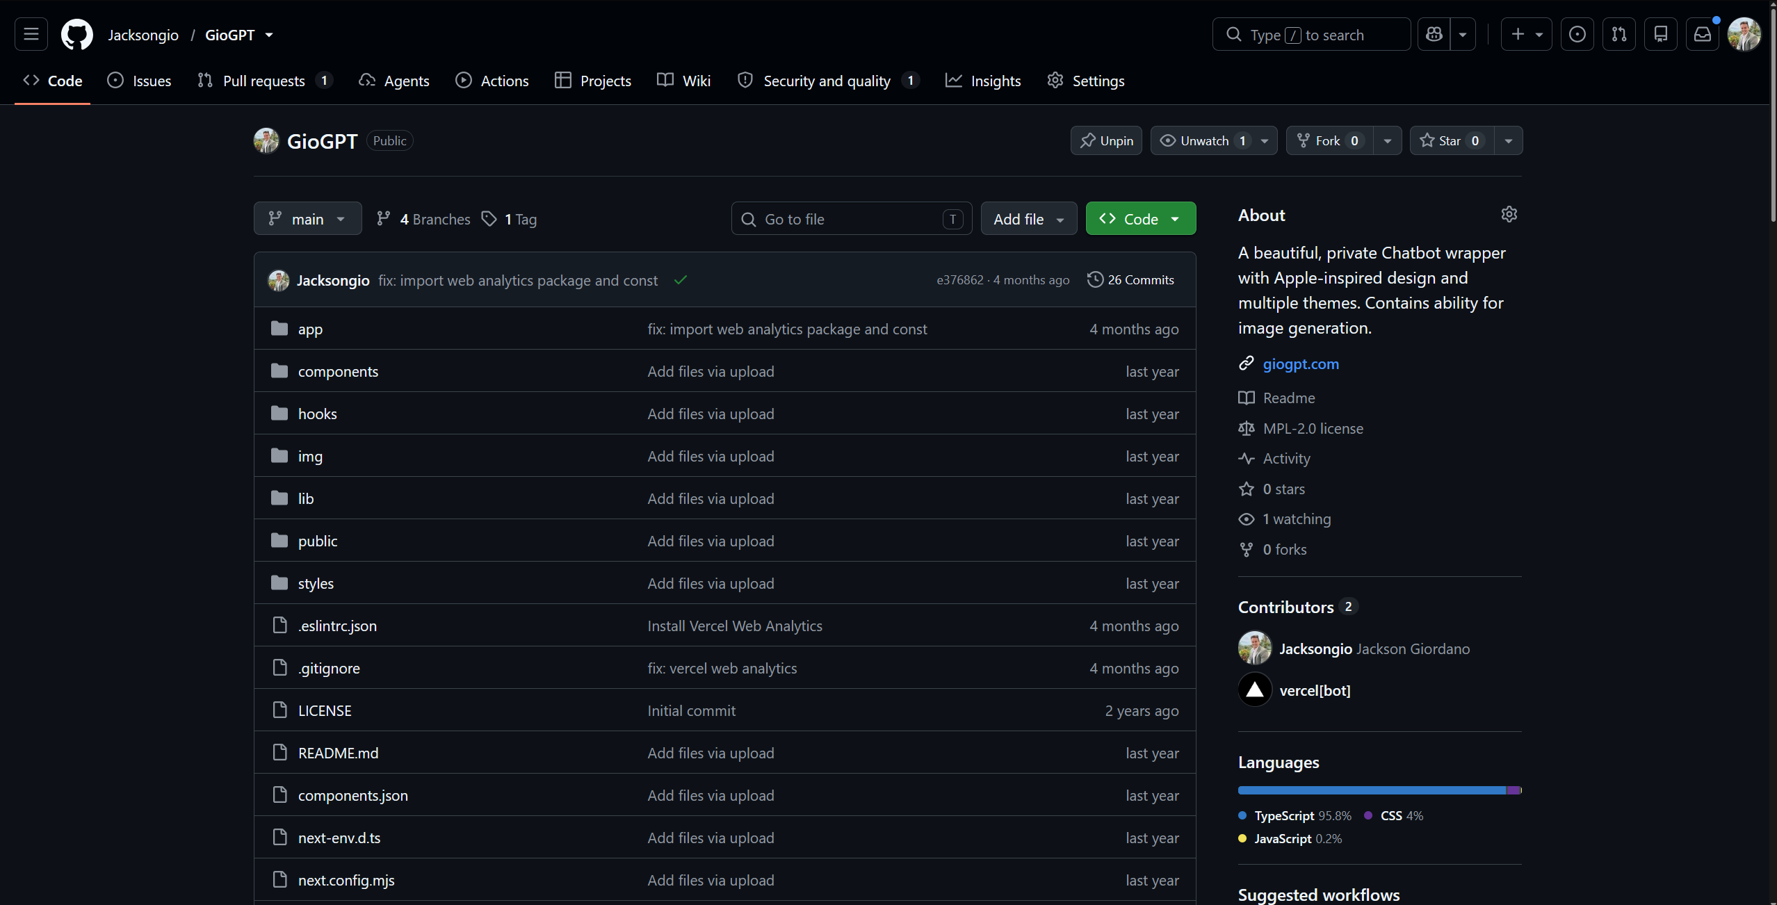The height and width of the screenshot is (905, 1777).
Task: Open the LICENSE file icon
Action: tap(279, 710)
